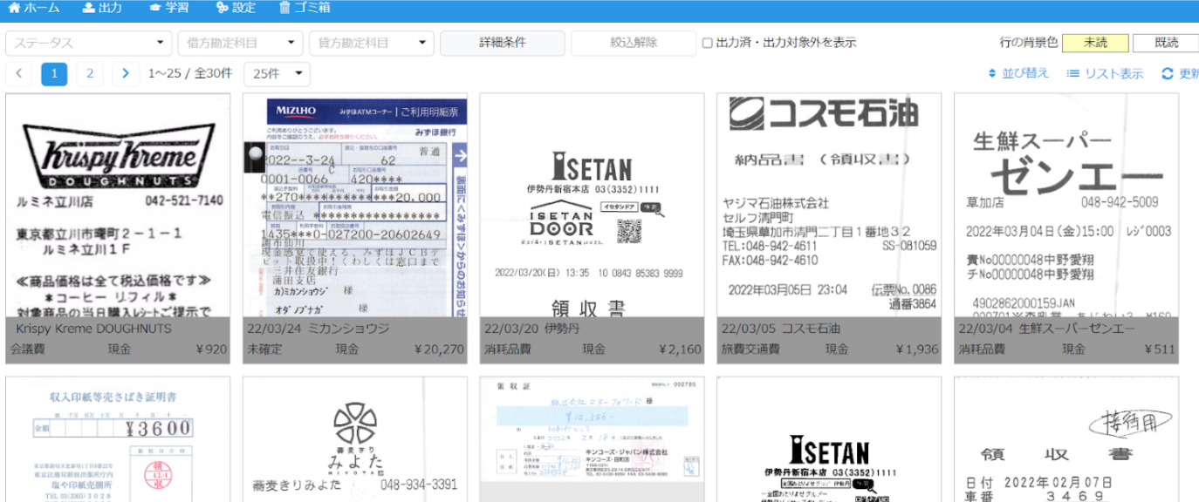Viewport: 1199px width, 502px height.
Task: Click the Home icon in top bar
Action: (14, 8)
